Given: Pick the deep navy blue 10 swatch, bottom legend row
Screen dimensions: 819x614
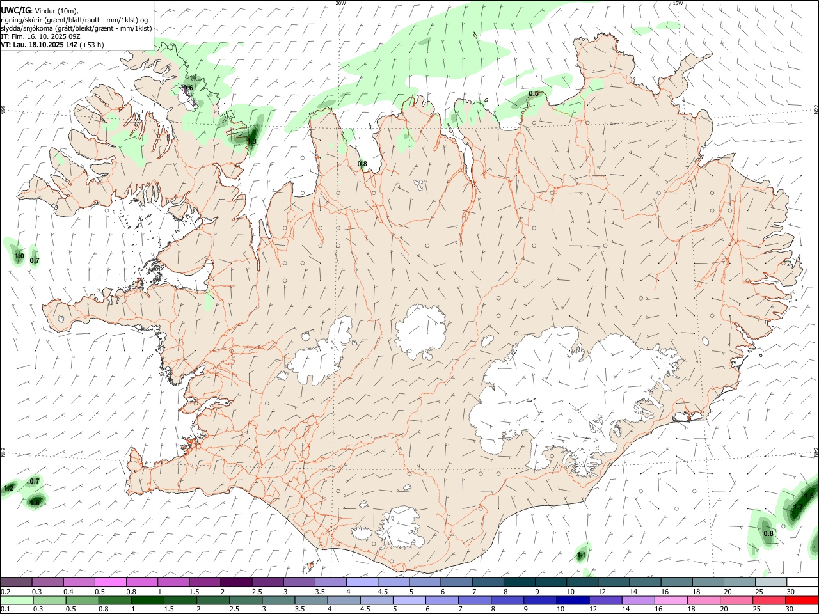Looking at the screenshot, I should [573, 601].
